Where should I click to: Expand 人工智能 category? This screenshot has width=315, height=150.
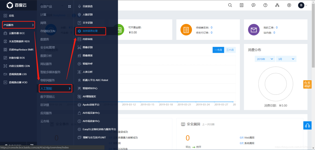coord(56,88)
